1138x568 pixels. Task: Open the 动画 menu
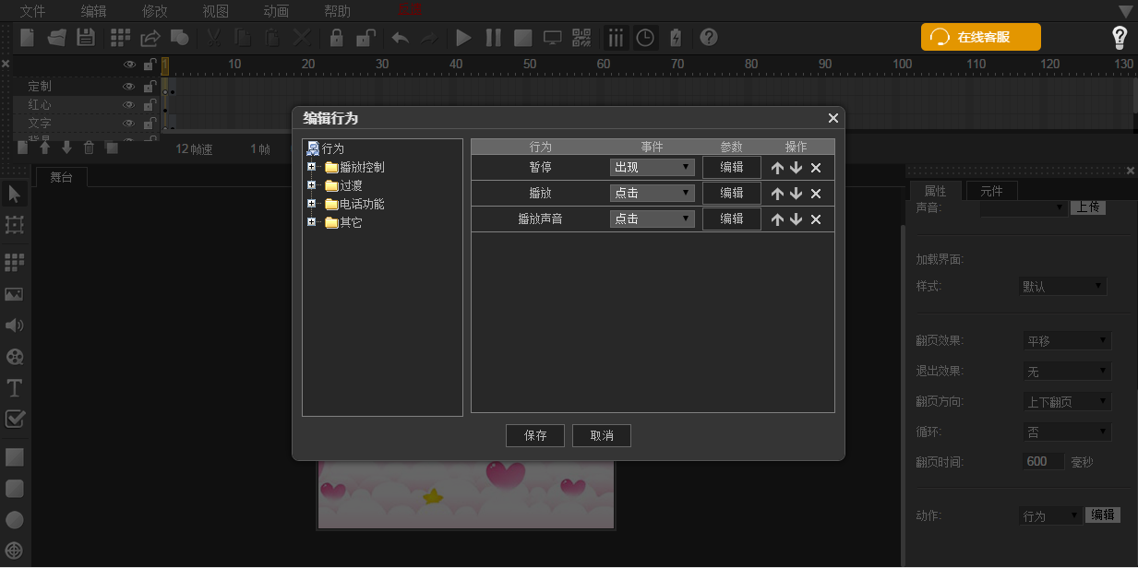[276, 11]
